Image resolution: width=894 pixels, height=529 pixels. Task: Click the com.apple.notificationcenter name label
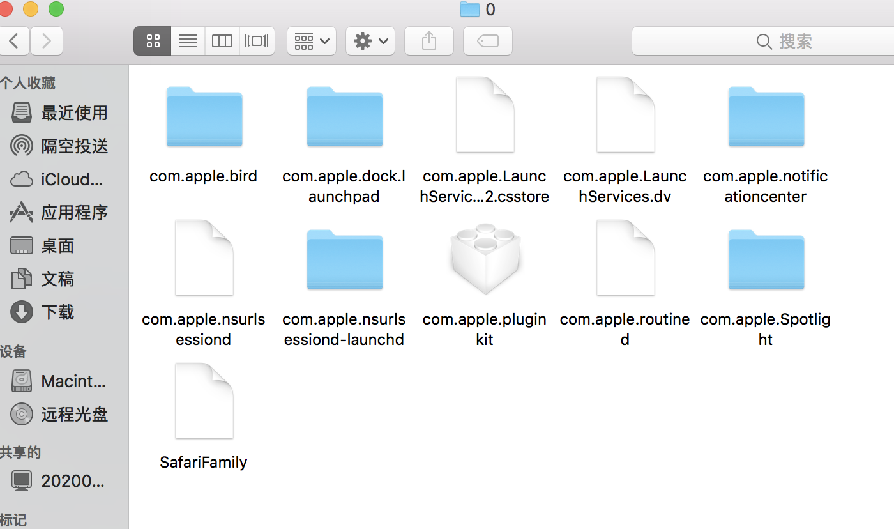766,186
